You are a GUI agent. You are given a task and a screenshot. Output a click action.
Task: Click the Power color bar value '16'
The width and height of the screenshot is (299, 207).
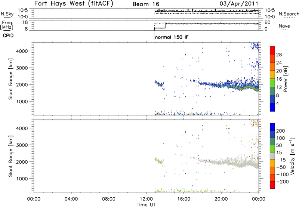pyautogui.click(x=279, y=79)
